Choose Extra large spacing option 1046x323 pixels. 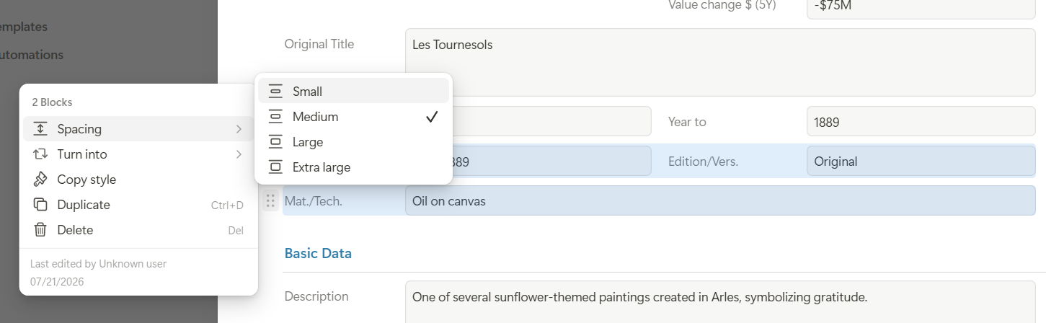353,167
